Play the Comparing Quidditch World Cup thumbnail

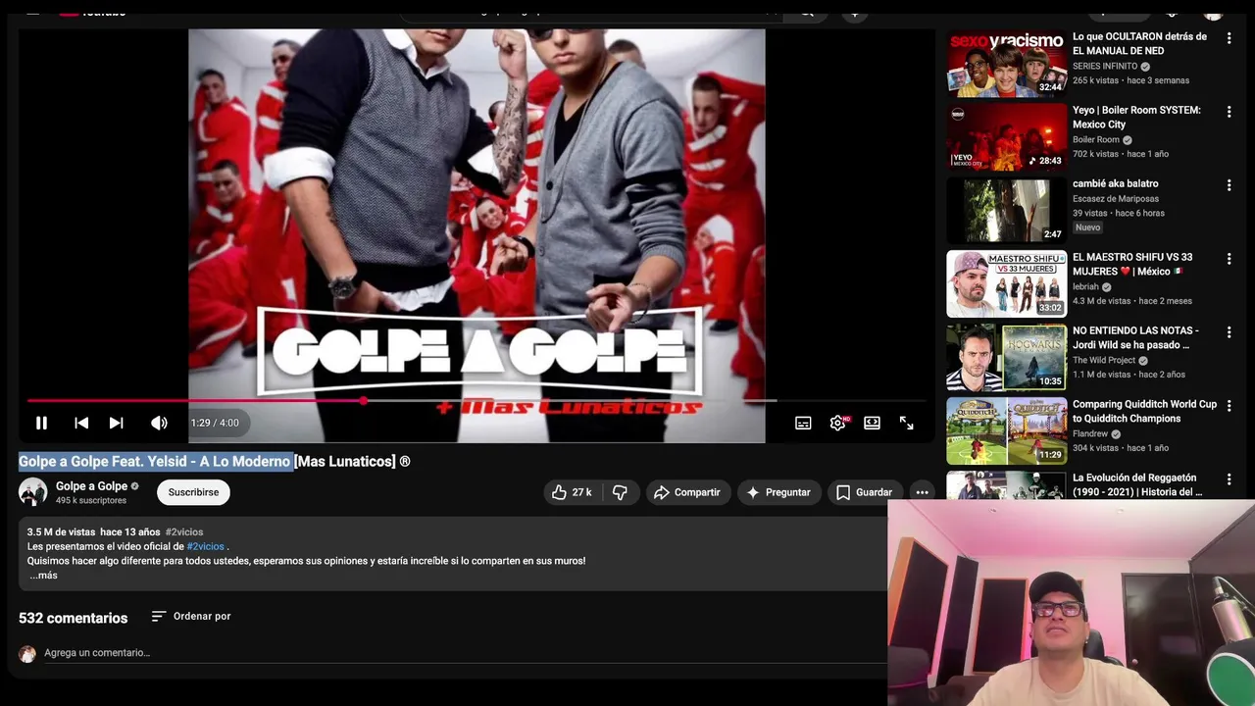(1006, 430)
